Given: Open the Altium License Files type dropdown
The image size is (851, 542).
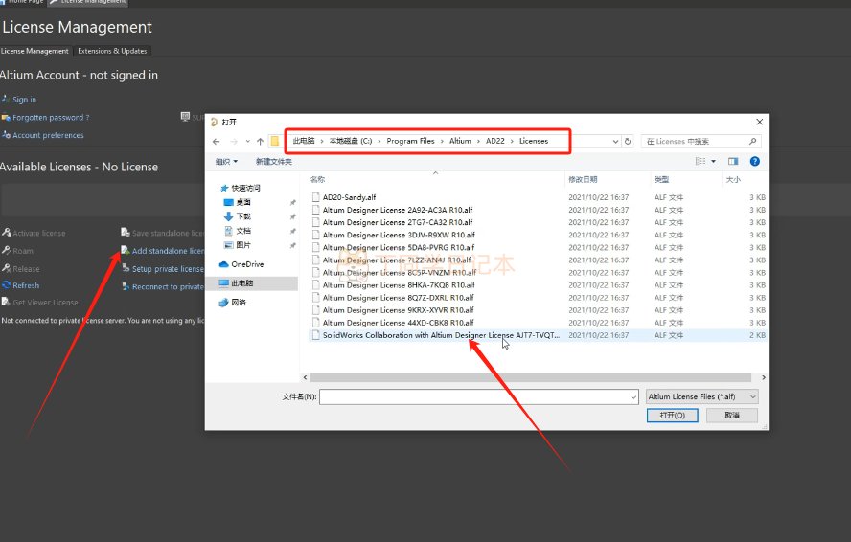Looking at the screenshot, I should click(701, 396).
